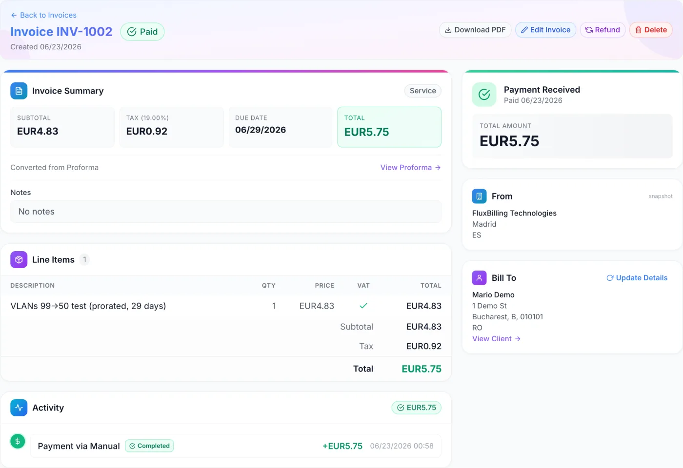Click the snapshot label in From card

pyautogui.click(x=661, y=196)
